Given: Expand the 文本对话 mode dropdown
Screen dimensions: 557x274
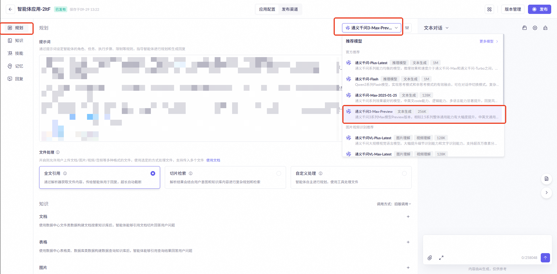Looking at the screenshot, I should (436, 28).
